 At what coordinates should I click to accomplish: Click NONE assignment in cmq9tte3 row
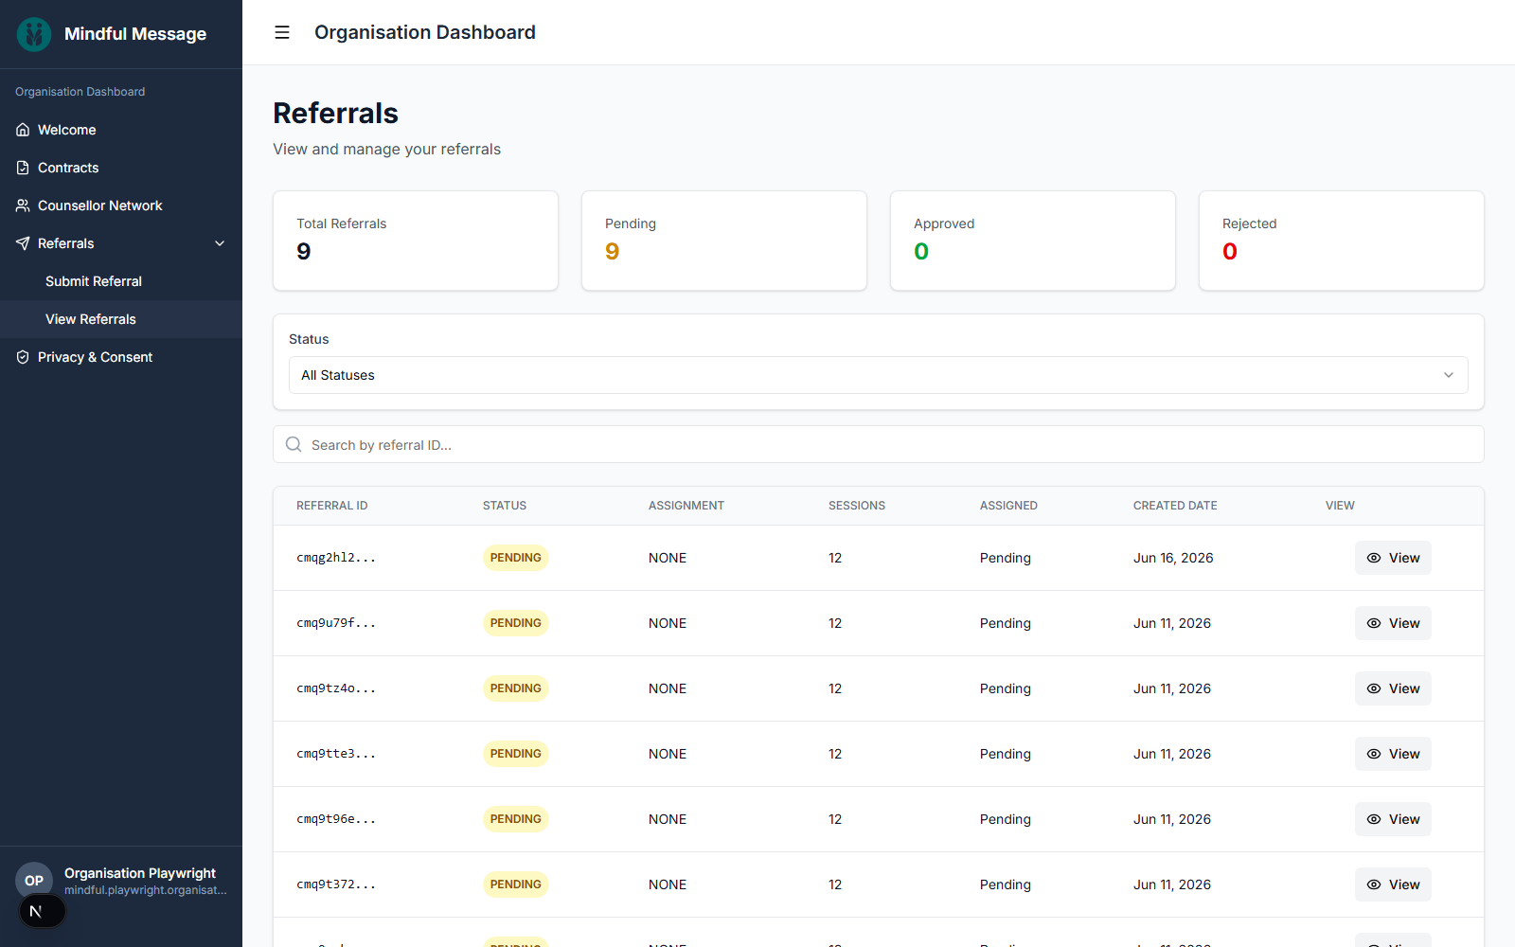[x=668, y=754]
